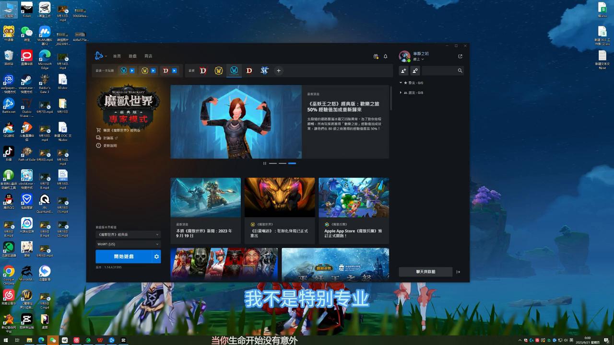Screen dimensions: 614x345
Task: Open the Google Chrome desktop shortcut
Action: tap(9, 275)
